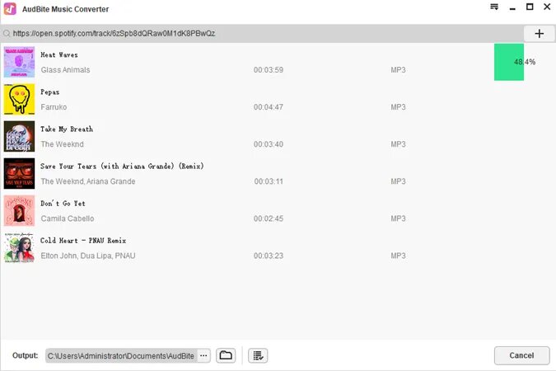The image size is (556, 371).
Task: Click the Pepas track title
Action: (50, 92)
